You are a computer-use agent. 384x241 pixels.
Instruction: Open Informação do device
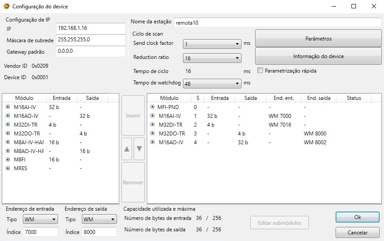click(318, 56)
